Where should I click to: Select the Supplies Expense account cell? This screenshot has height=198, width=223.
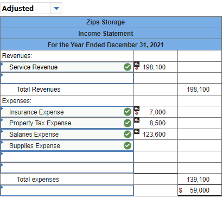pyautogui.click(x=67, y=145)
